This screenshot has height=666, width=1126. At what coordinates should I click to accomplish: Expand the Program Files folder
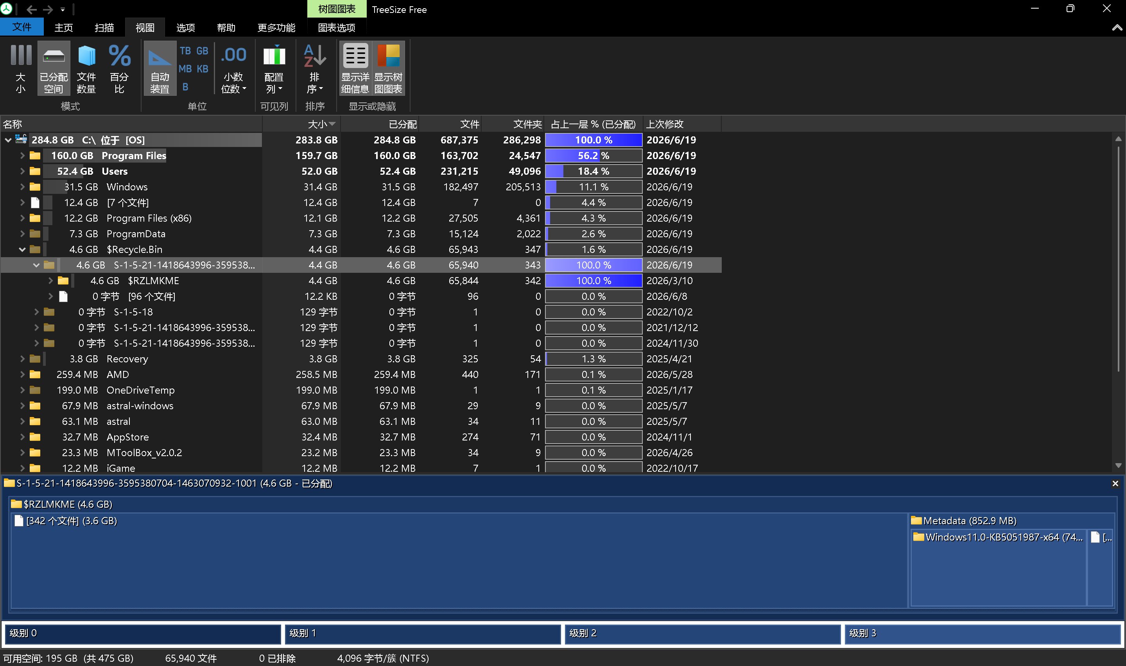[x=22, y=156]
